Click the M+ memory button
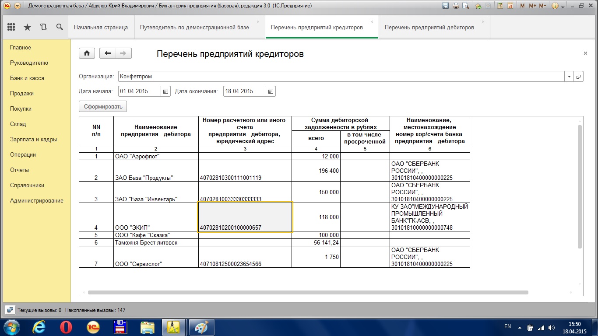Viewport: 598px width, 336px height. point(532,6)
